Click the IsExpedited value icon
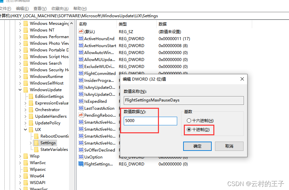 [81, 101]
